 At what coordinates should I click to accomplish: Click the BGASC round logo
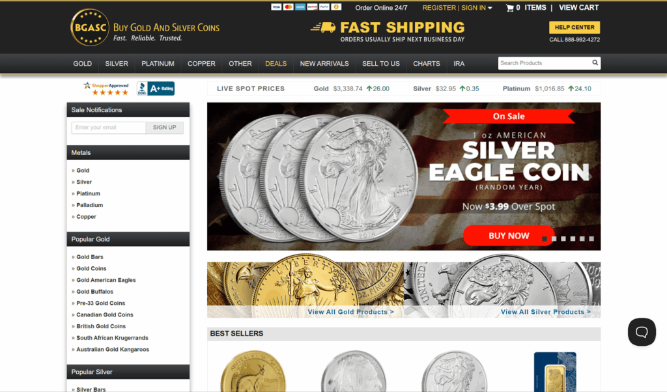click(x=90, y=27)
